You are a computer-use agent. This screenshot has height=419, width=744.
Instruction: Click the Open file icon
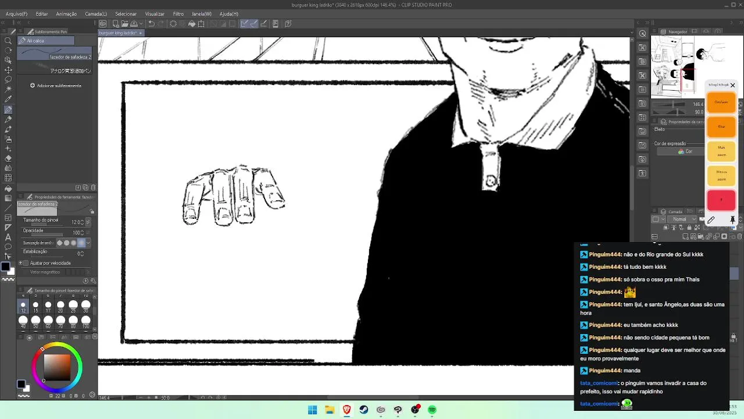[x=124, y=24]
